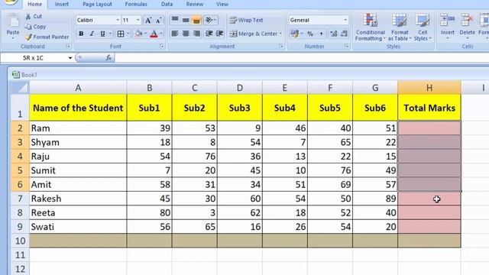The width and height of the screenshot is (489, 275).
Task: Open the Calibri font name dropdown
Action: pos(118,20)
